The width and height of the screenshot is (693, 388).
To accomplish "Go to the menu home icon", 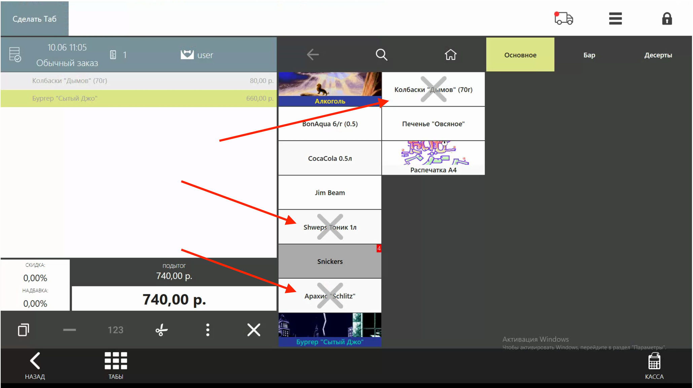I will (x=450, y=54).
